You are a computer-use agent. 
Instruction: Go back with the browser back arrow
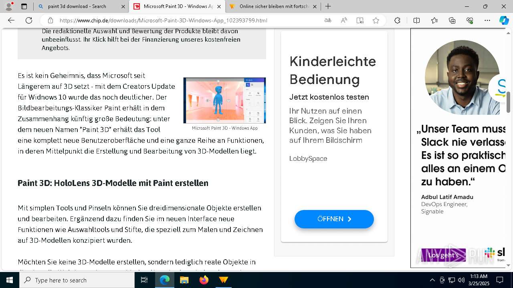point(11,20)
